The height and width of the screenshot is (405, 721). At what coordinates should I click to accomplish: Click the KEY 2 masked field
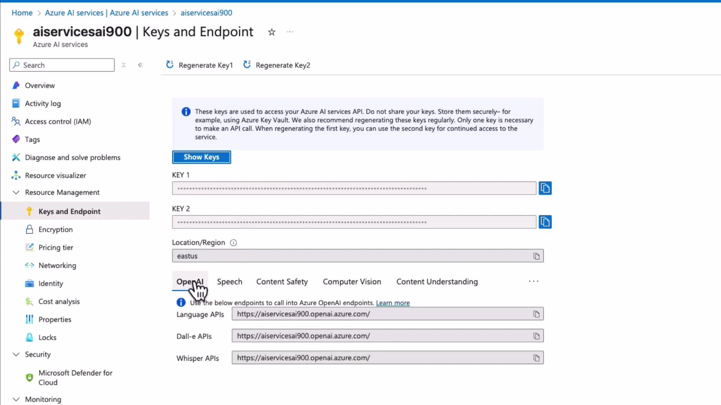354,222
